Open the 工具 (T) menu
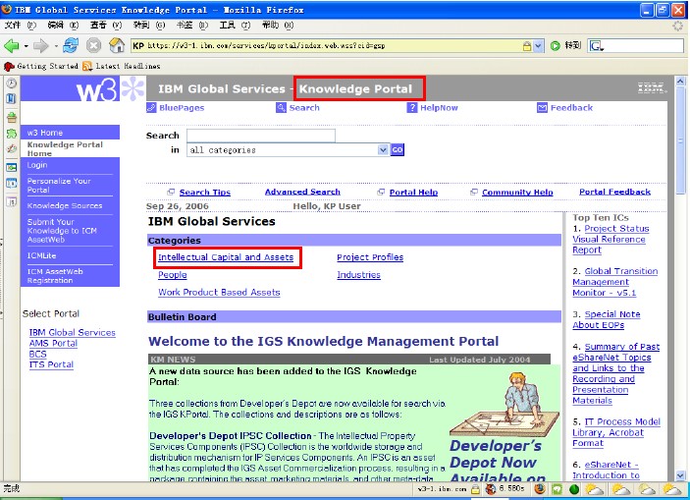690x500 pixels. (235, 26)
